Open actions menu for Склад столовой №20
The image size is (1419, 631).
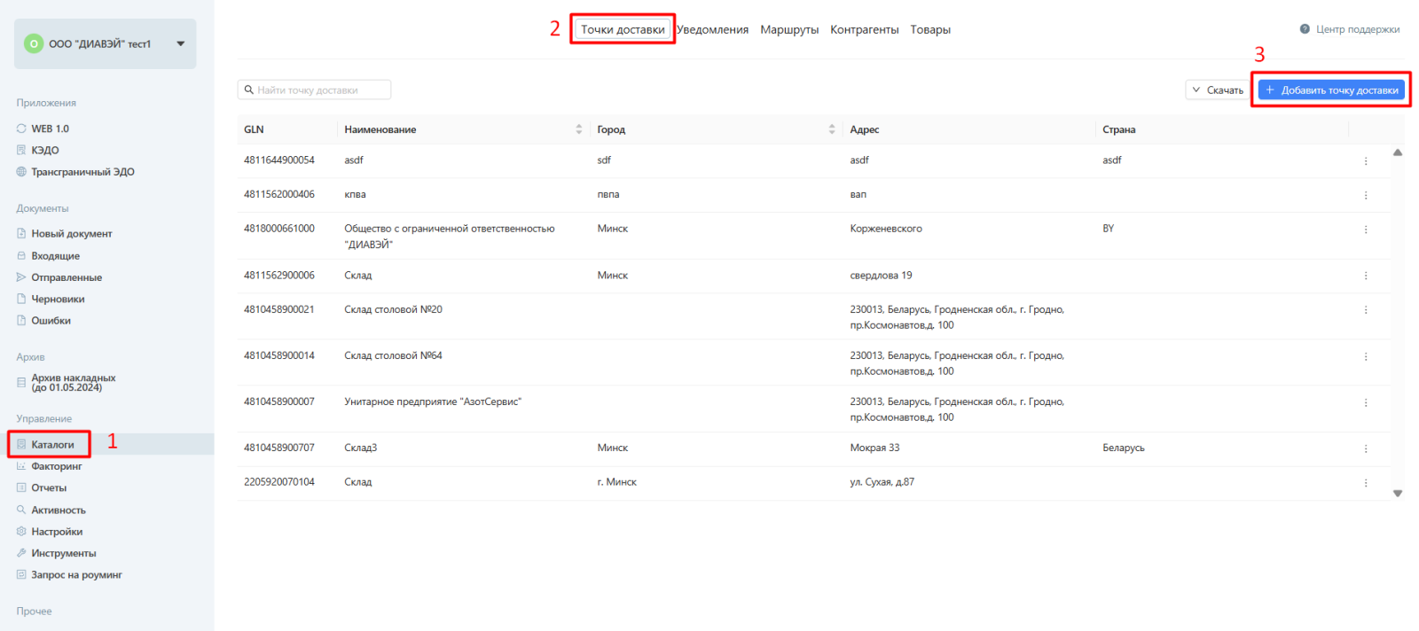point(1365,310)
